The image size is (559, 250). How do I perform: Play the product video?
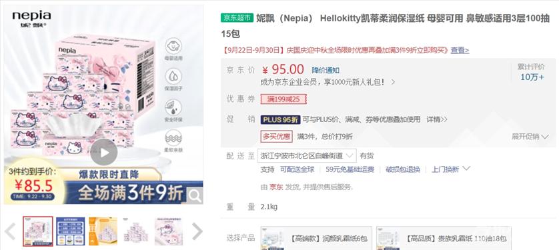coord(104,153)
